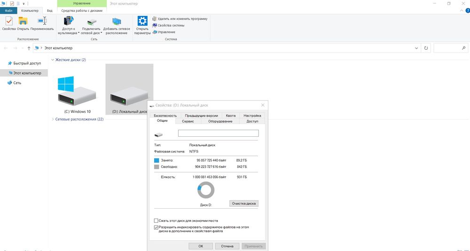Click quick access toolbar properties checkmark icon

12,4
